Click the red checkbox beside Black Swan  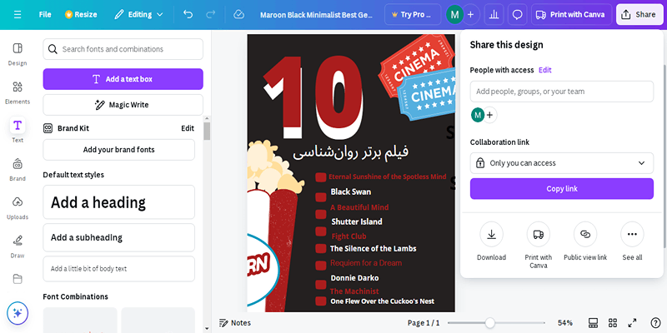[321, 197]
